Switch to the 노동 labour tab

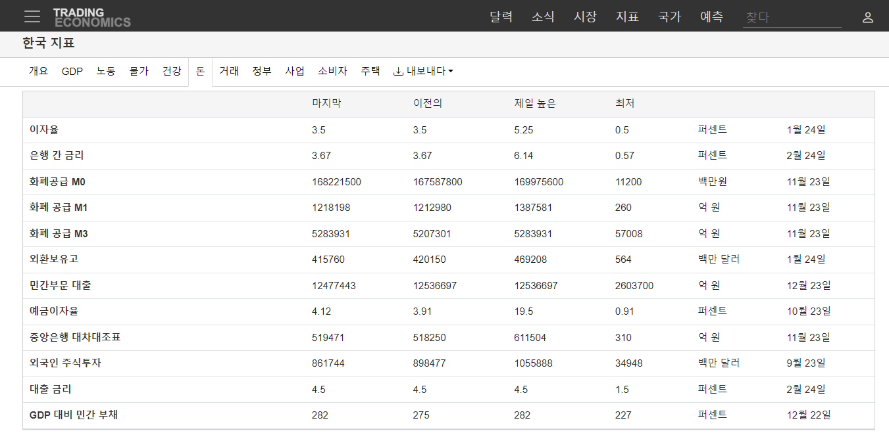(106, 71)
